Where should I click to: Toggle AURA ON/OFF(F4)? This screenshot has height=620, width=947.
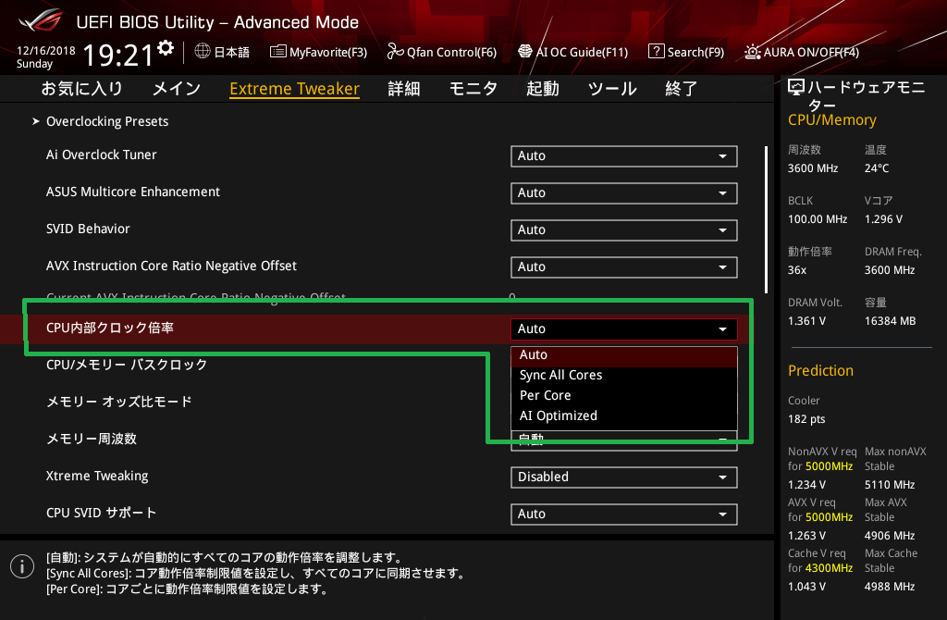802,52
